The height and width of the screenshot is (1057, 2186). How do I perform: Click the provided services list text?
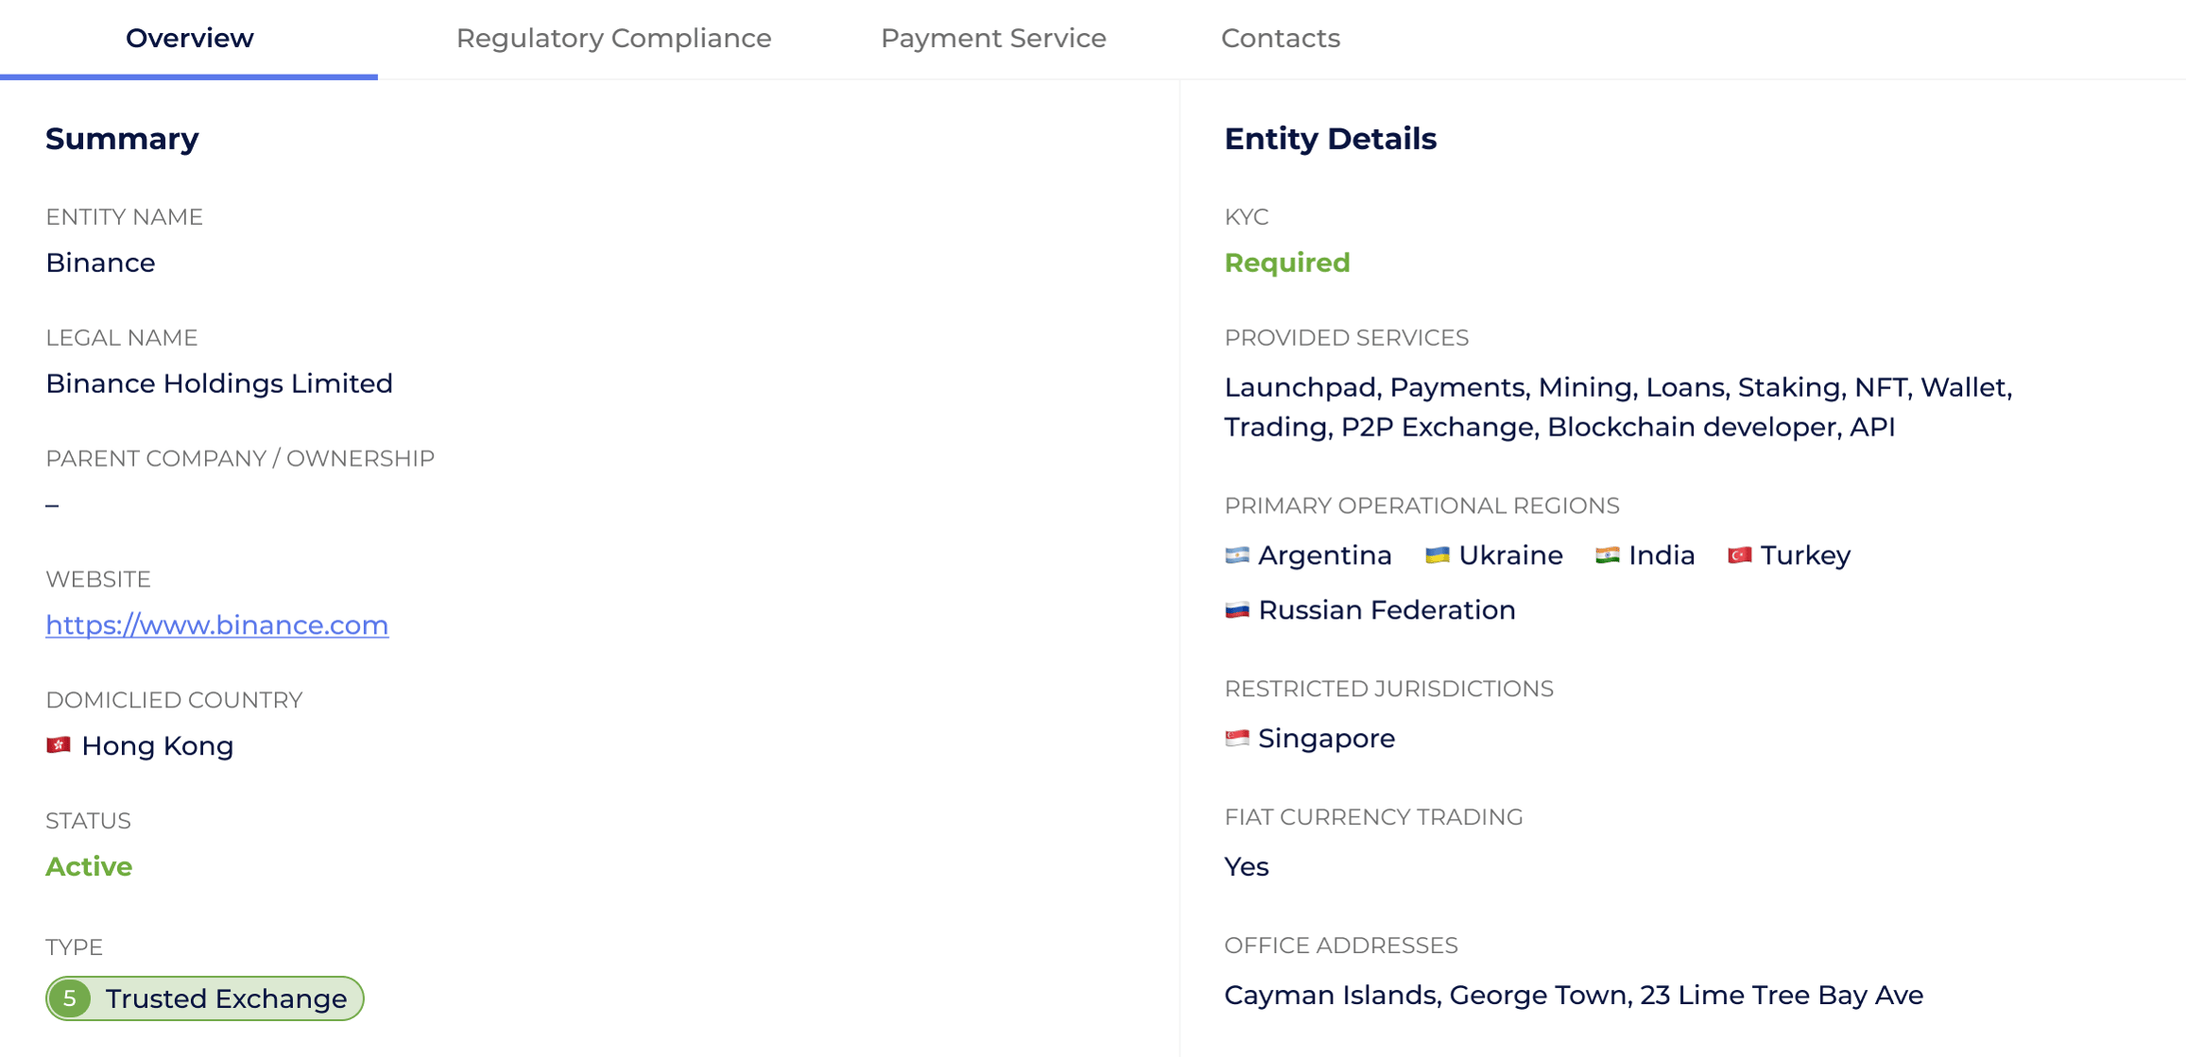(x=1618, y=407)
